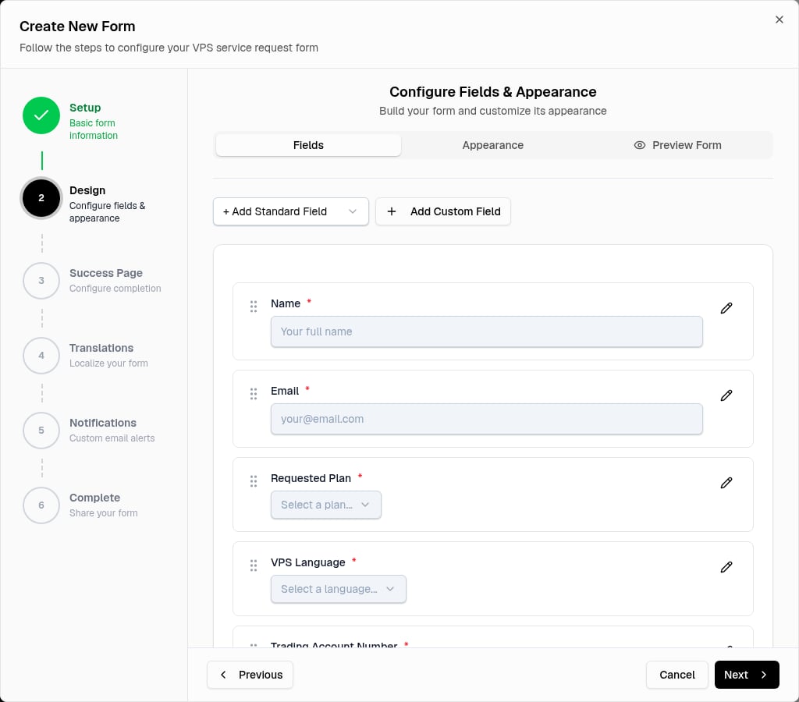This screenshot has width=799, height=702.
Task: Click the Requested Plan field label
Action: [311, 478]
